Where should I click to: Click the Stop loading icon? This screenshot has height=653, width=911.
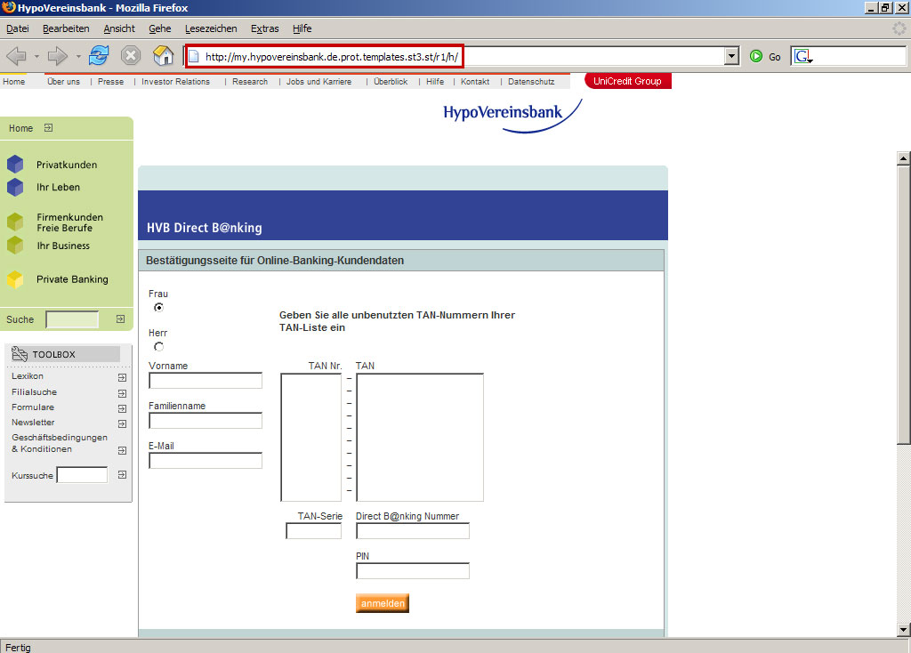tap(131, 56)
